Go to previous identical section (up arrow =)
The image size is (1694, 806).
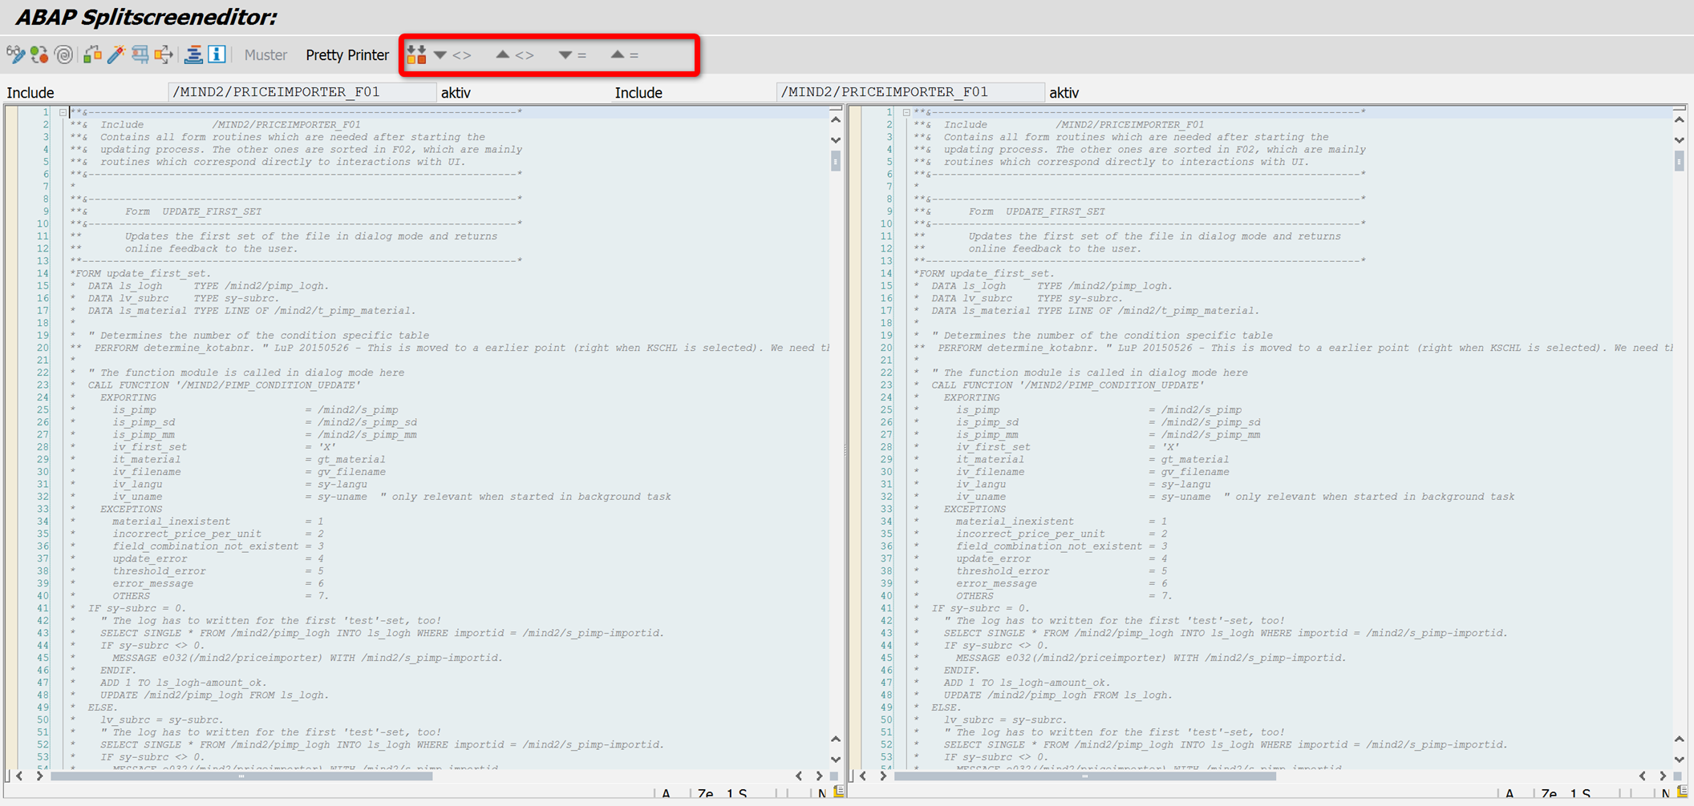click(x=625, y=54)
